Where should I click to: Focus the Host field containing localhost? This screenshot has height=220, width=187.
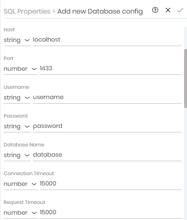coord(107,40)
